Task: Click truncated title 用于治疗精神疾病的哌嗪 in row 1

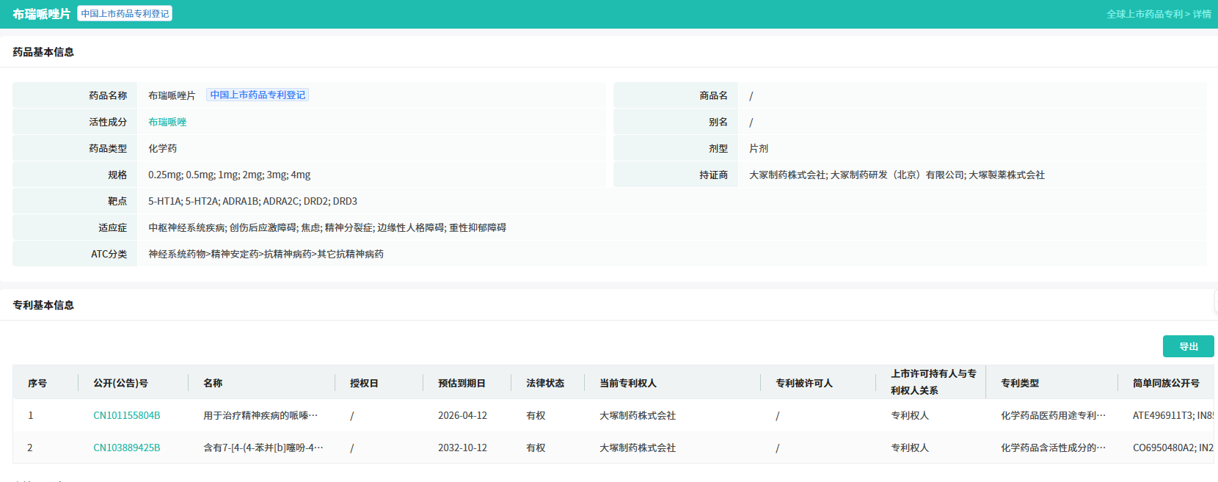Action: point(260,415)
